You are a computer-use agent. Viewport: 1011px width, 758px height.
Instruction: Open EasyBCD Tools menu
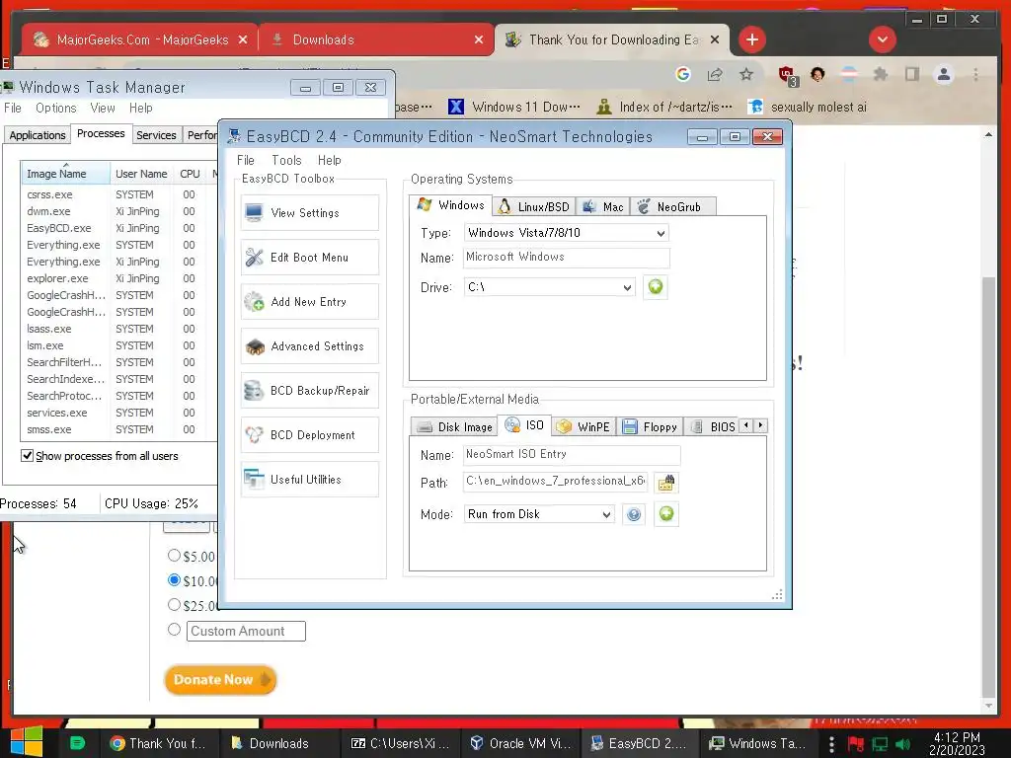click(286, 160)
